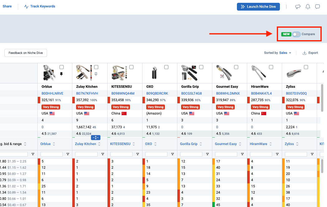Click the megaphone announcements icon
The image size is (327, 207).
pos(298,7)
